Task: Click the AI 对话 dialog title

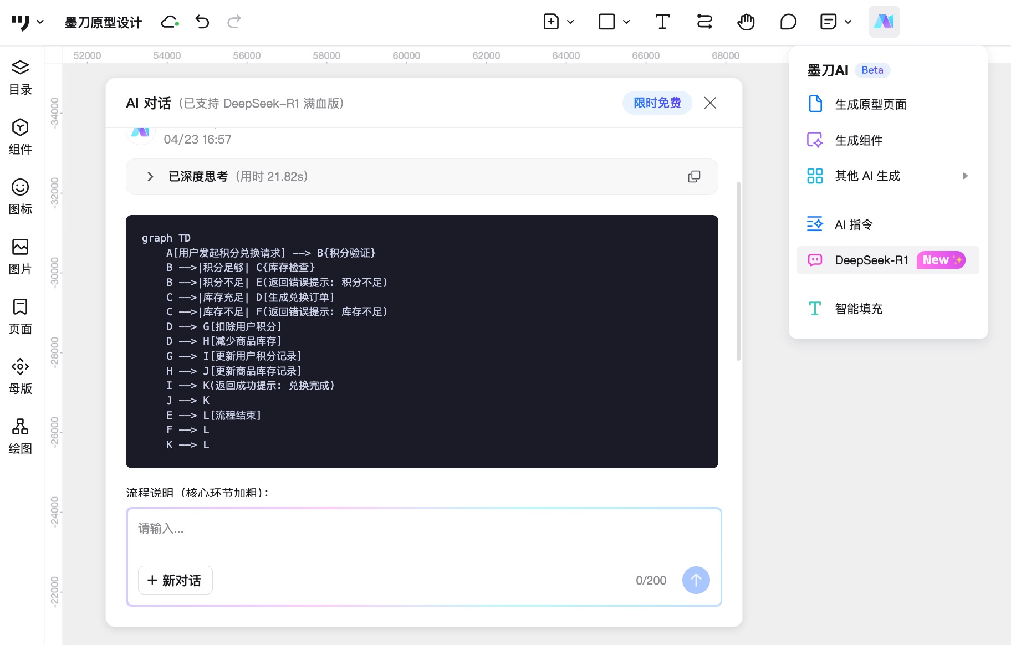Action: (148, 103)
